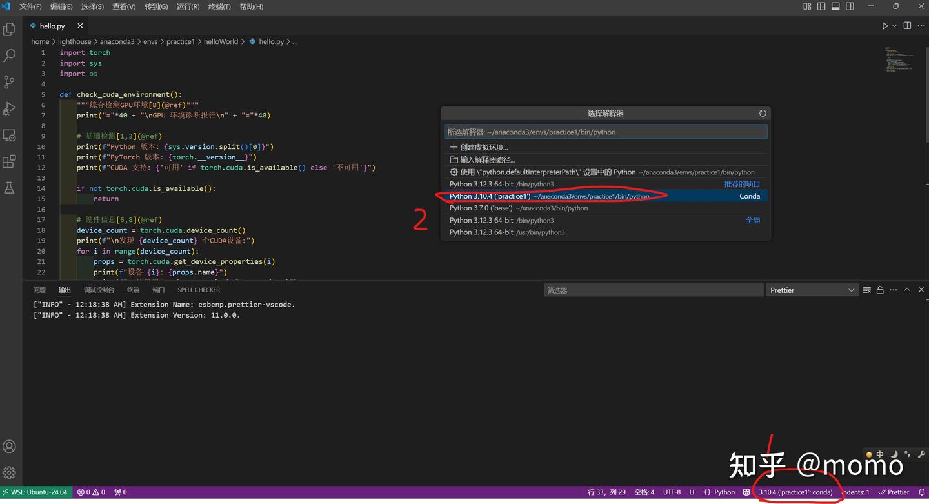The height and width of the screenshot is (504, 929).
Task: Click 3.10.4 'practice1' conda in status bar
Action: point(797,492)
